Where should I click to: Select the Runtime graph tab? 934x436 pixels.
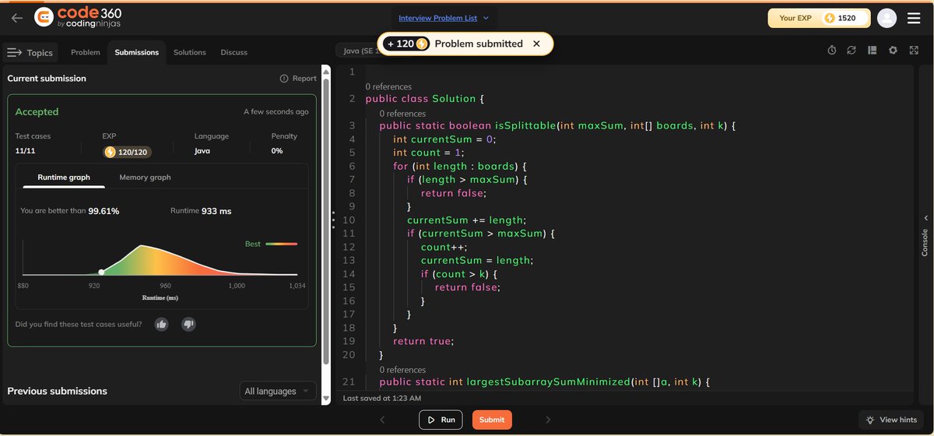click(x=64, y=178)
